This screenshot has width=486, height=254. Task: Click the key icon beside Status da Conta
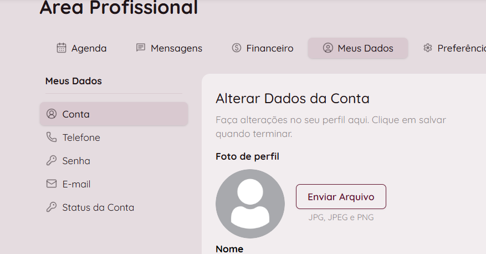pyautogui.click(x=52, y=207)
